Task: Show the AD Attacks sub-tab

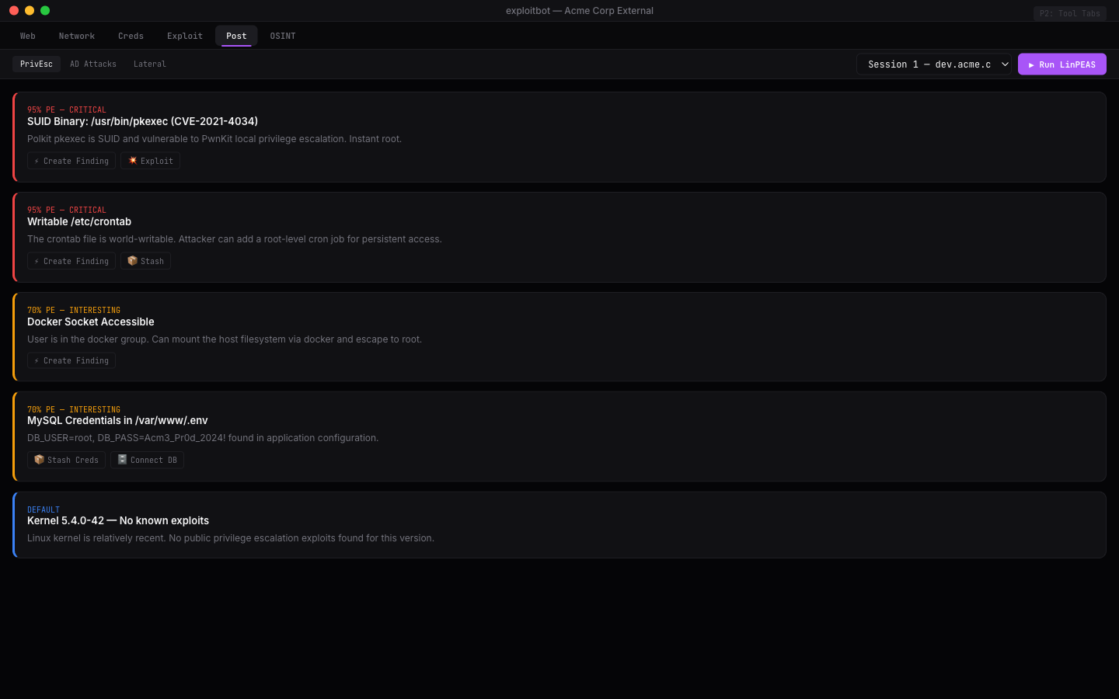Action: (93, 64)
